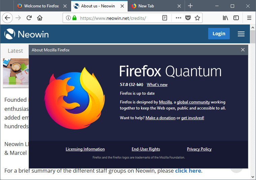The width and height of the screenshot is (256, 180).
Task: Open the Firefox home page icon
Action: (40, 18)
